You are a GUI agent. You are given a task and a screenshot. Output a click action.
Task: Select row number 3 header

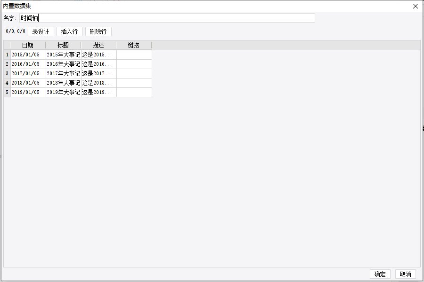pyautogui.click(x=7, y=74)
